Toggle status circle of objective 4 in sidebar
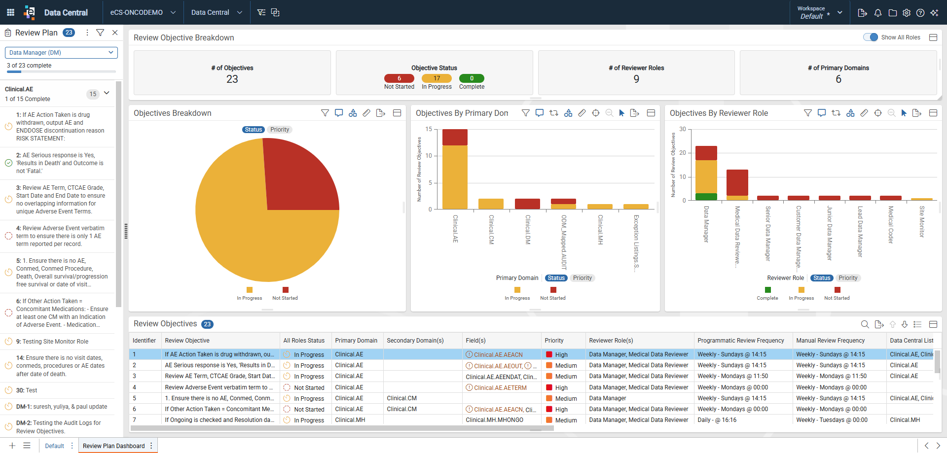Screen dimensions: 947x453 pos(8,236)
